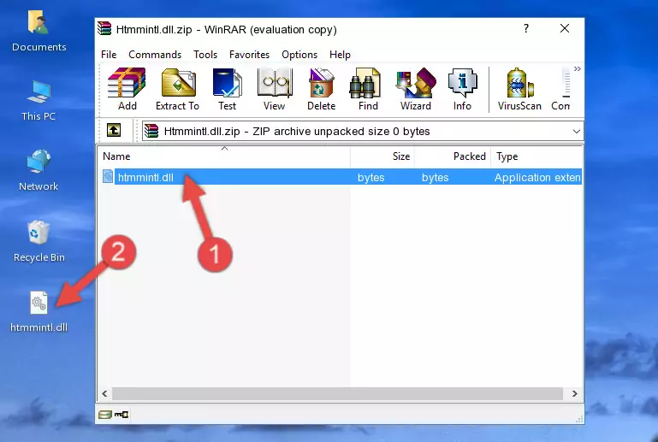Screen dimensions: 658x442
Task: Click the disk drive status bar icon
Action: (x=105, y=415)
